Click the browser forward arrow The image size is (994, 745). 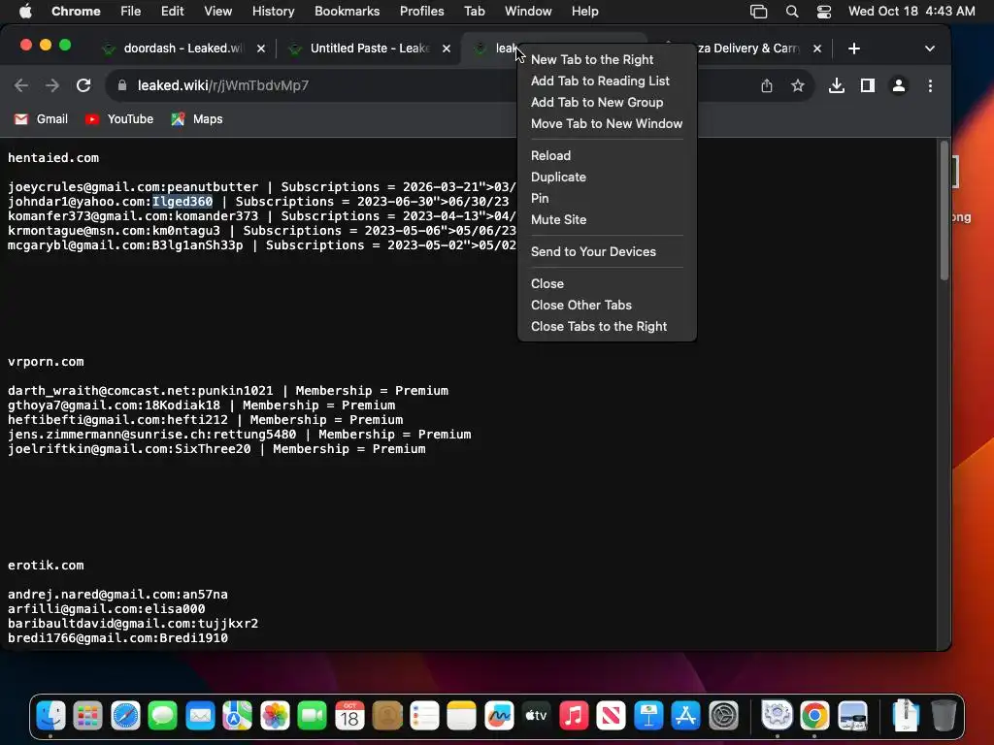tap(52, 85)
